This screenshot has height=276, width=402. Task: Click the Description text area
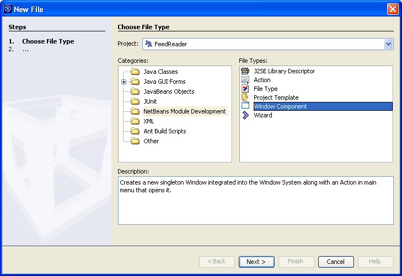[x=256, y=201]
